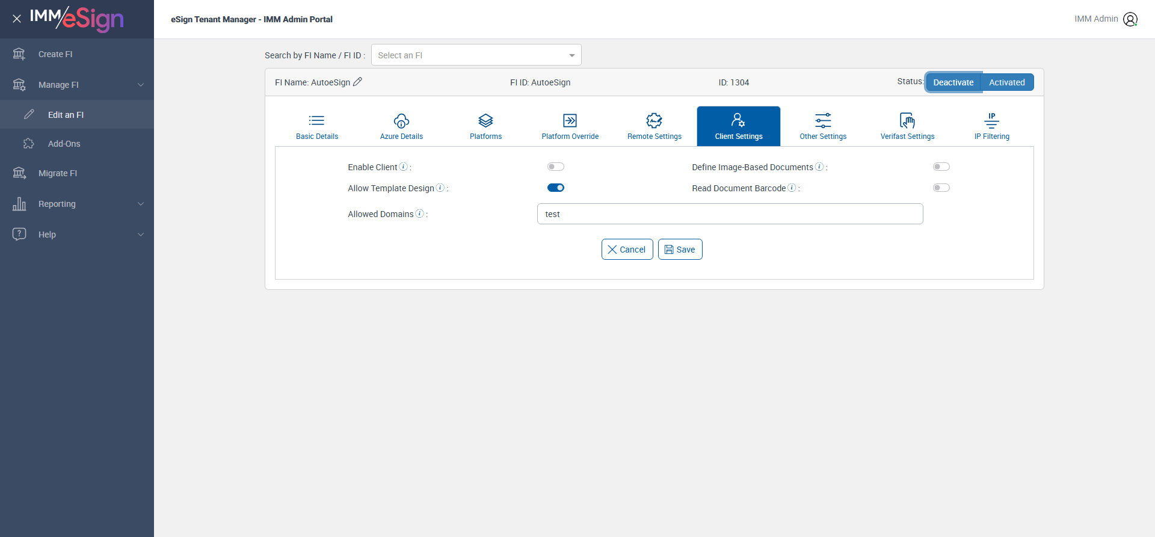The width and height of the screenshot is (1155, 537).
Task: Switch to the Remote Settings tab
Action: (x=654, y=126)
